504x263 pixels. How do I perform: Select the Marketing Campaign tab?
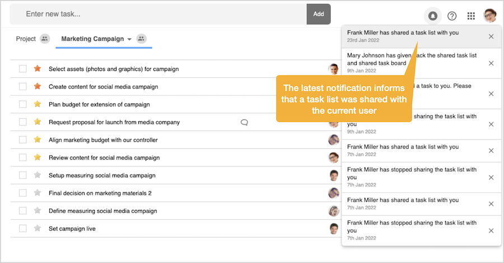[x=92, y=39]
